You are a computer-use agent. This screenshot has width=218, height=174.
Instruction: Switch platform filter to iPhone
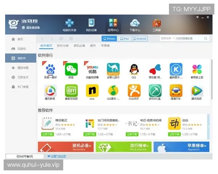pyautogui.click(x=109, y=38)
